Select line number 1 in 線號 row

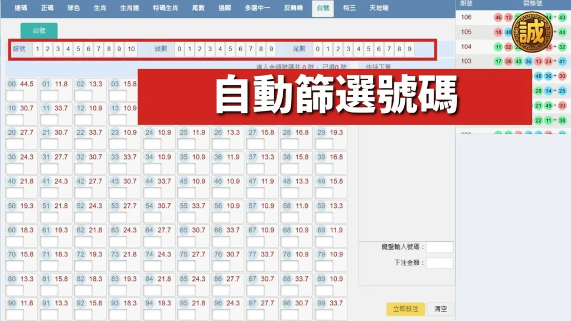click(37, 49)
